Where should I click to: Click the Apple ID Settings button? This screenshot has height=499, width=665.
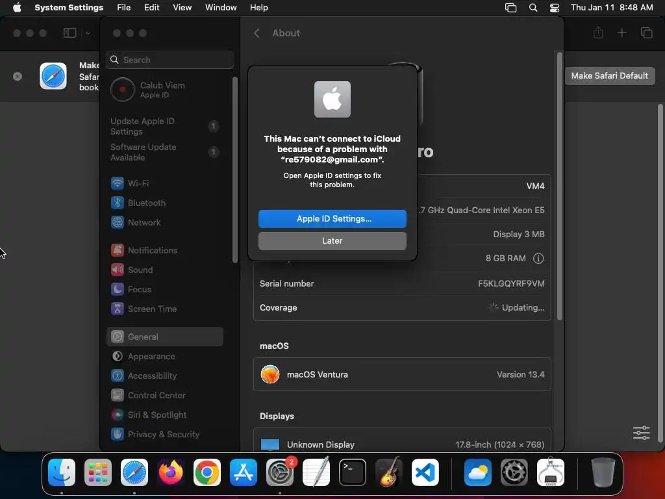pos(332,218)
